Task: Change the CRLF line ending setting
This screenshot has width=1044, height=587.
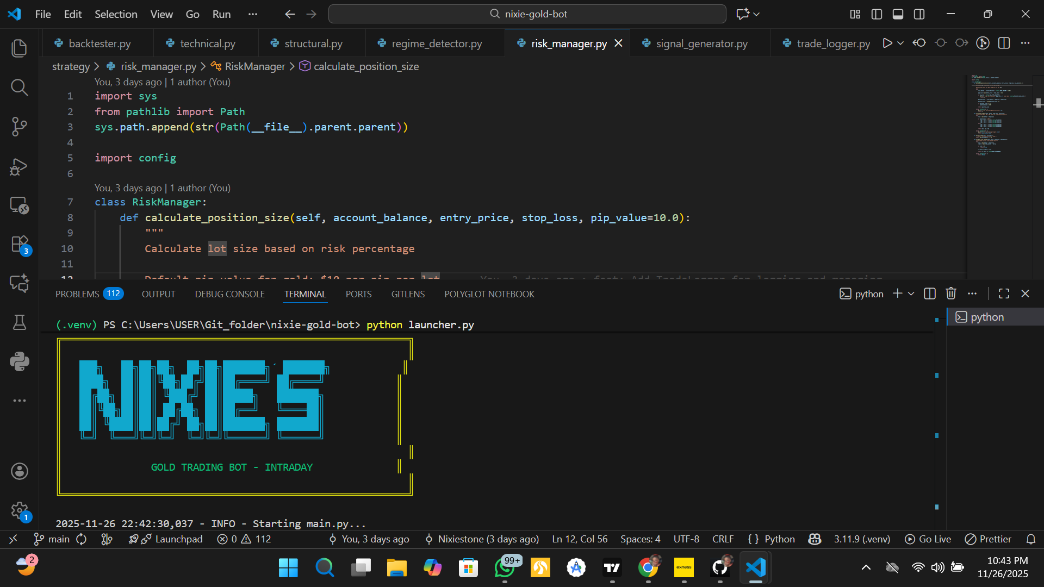Action: click(x=723, y=539)
